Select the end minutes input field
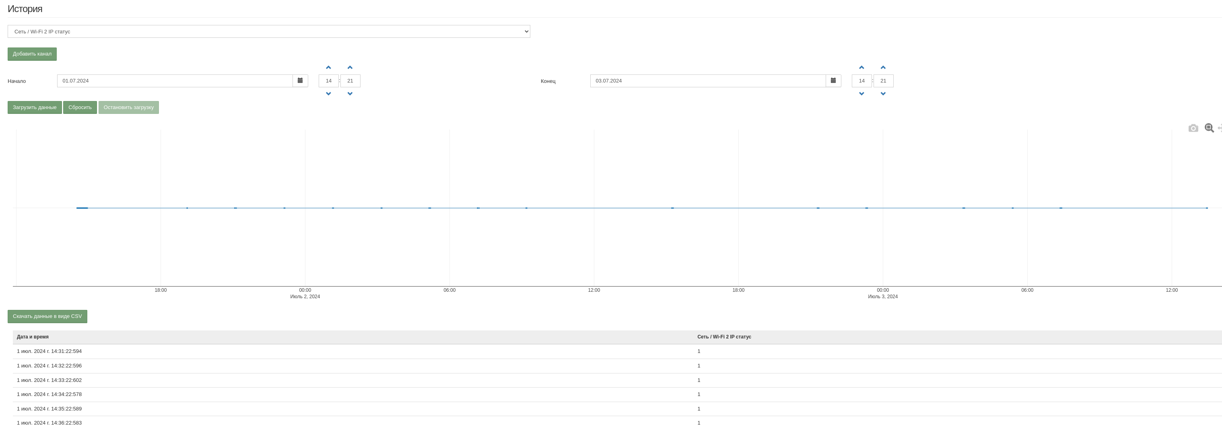The height and width of the screenshot is (427, 1222). pos(883,80)
